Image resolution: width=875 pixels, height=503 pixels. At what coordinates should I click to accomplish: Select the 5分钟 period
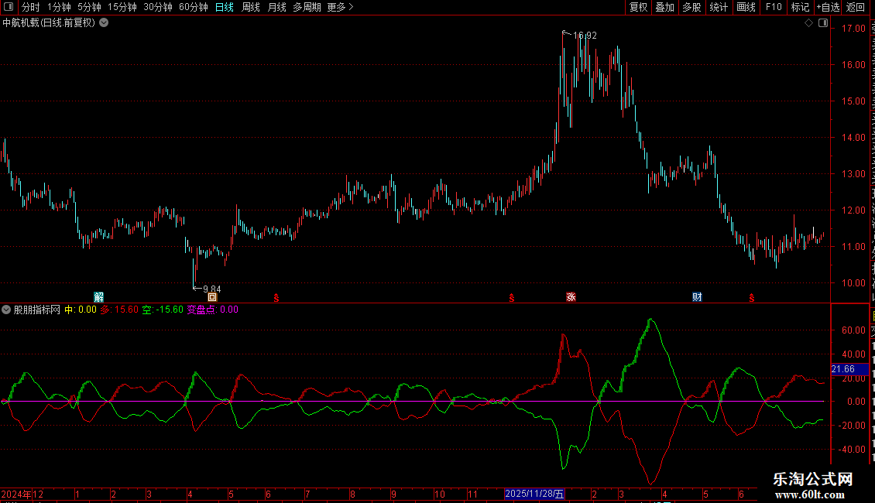pyautogui.click(x=89, y=7)
